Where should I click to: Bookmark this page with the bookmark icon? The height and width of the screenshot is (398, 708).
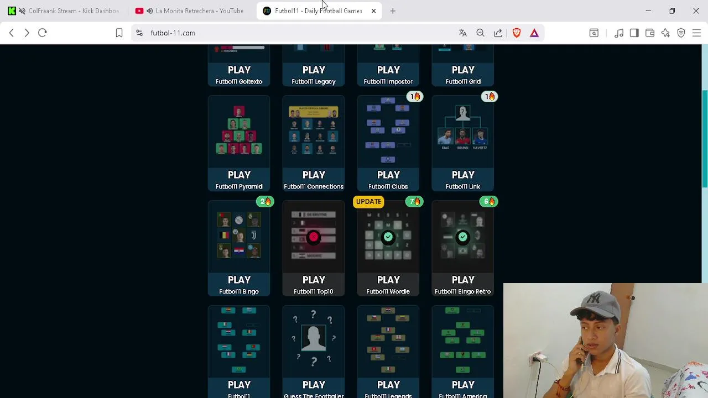coord(119,33)
